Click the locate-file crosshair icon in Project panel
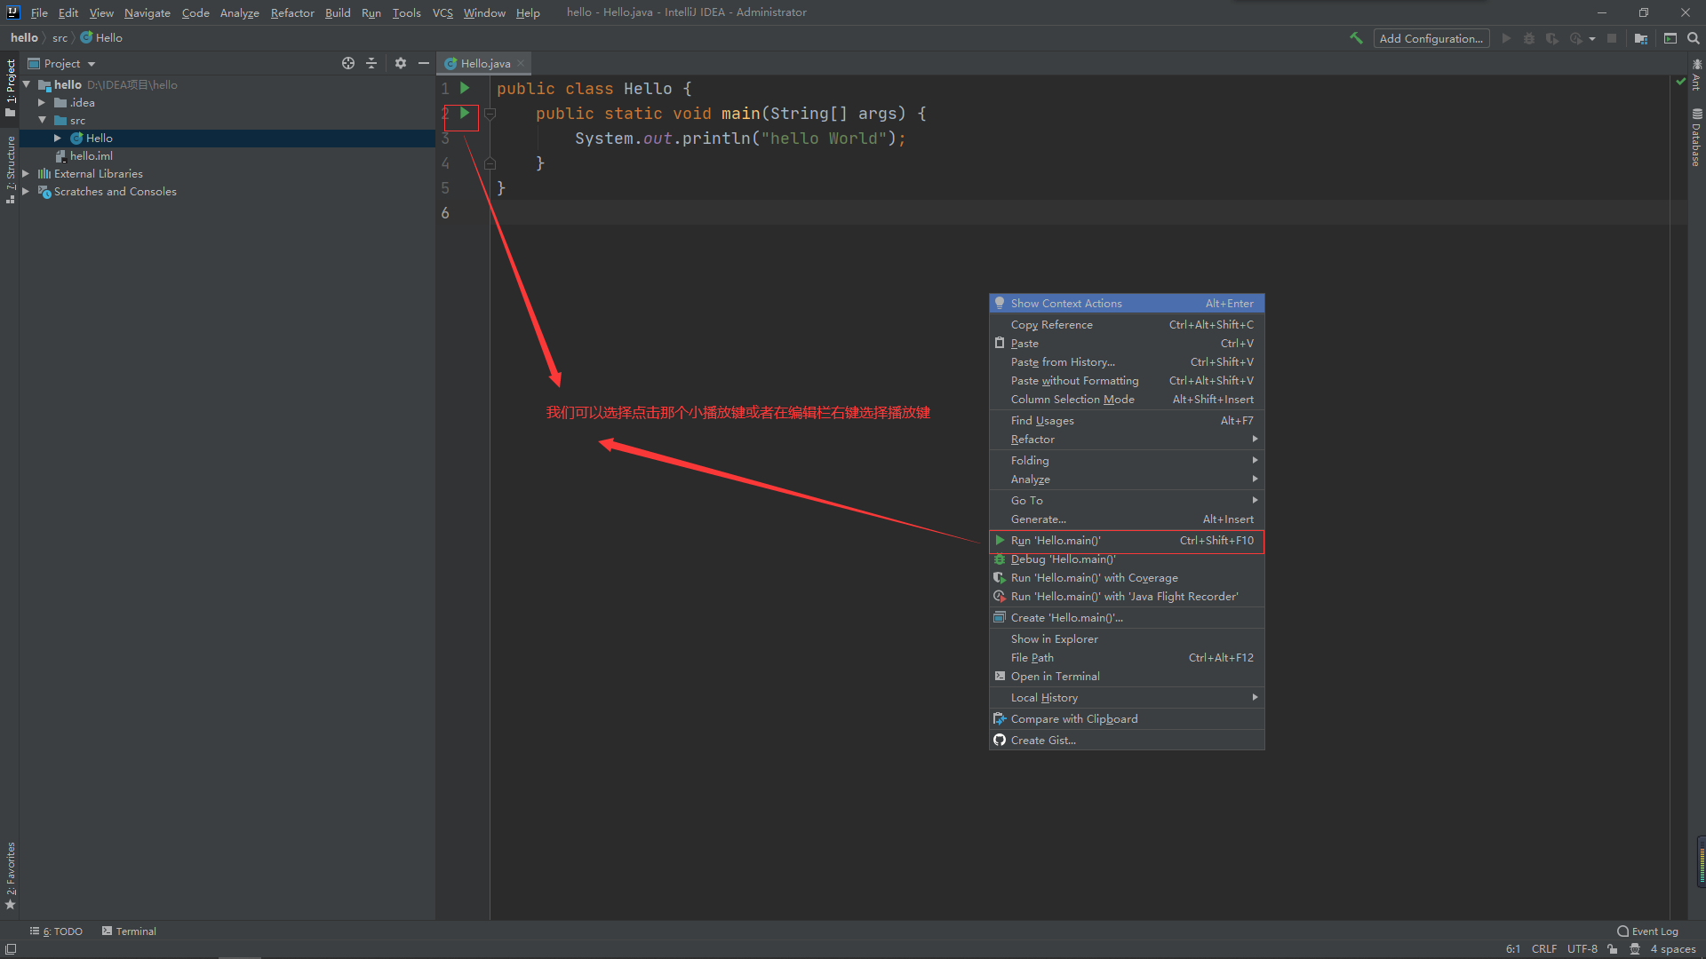 (x=347, y=63)
